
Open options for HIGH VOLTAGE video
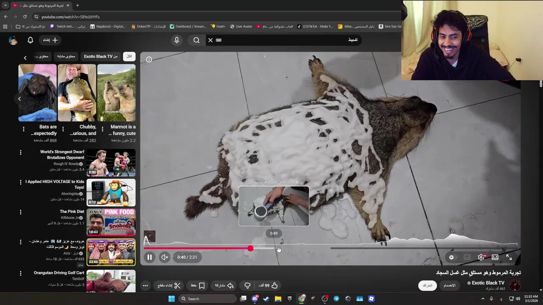tap(20, 182)
